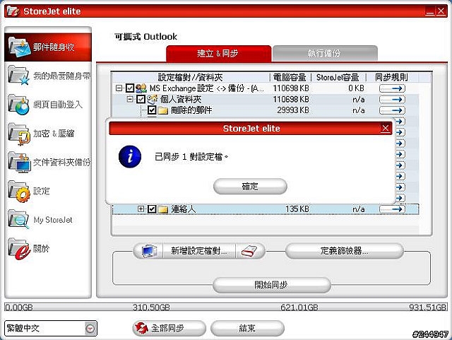
Task: Click the 設定檔對/資料夾 column header
Action: coord(190,77)
